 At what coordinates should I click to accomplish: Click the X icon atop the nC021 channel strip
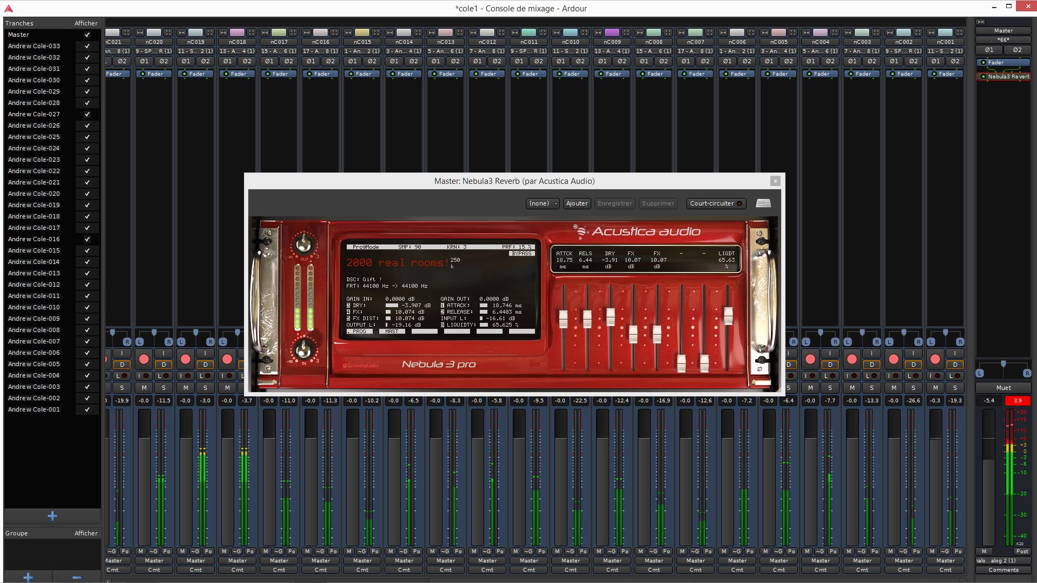(126, 32)
